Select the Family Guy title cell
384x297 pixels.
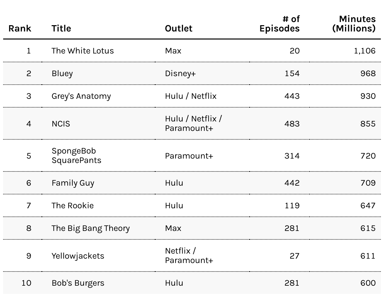click(73, 183)
